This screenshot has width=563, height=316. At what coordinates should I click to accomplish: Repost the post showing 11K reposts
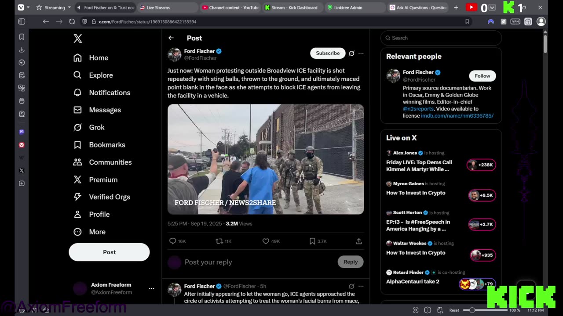pos(223,241)
